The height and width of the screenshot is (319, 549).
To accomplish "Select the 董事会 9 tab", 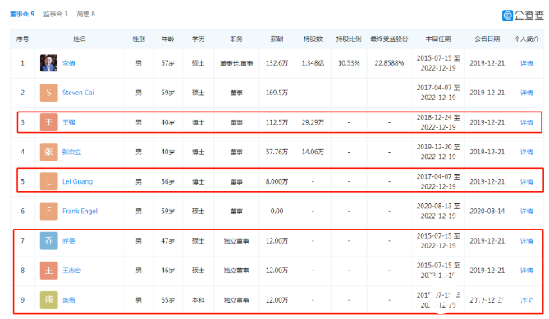I will (22, 14).
